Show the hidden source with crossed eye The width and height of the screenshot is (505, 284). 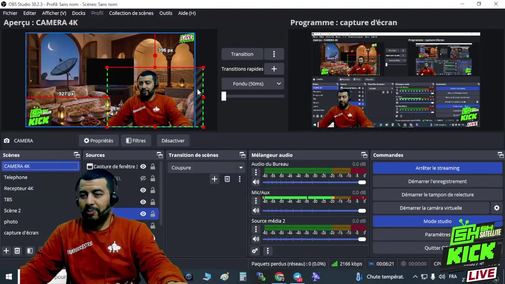(143, 178)
